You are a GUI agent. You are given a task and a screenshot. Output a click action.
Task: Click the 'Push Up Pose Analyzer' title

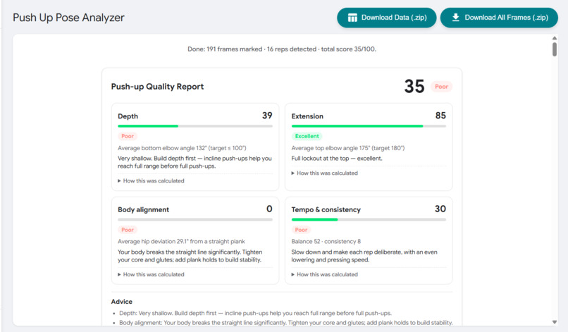68,18
